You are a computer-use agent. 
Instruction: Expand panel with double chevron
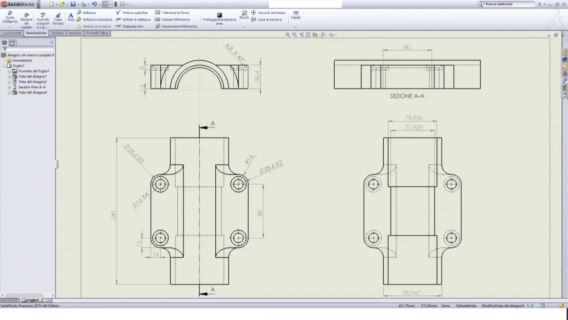click(51, 43)
